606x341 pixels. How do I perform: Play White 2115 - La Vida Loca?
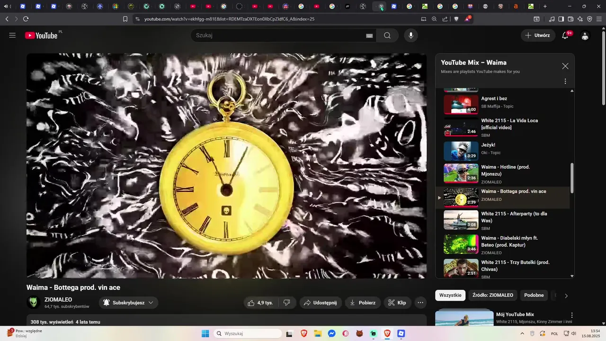[x=503, y=128]
